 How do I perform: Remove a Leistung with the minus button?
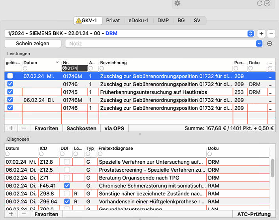[x=24, y=128]
